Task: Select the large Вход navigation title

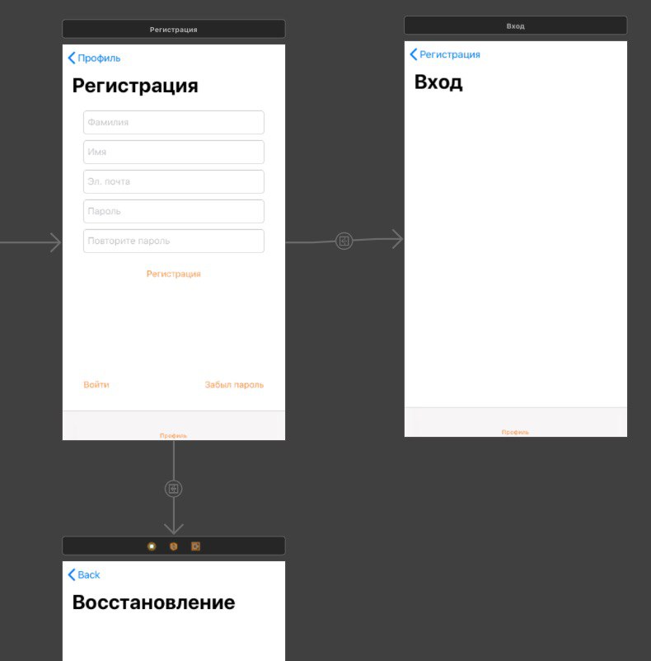Action: coord(438,82)
